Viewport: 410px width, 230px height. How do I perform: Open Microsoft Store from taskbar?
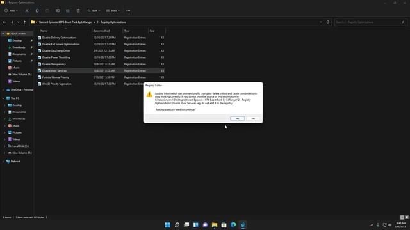224,225
